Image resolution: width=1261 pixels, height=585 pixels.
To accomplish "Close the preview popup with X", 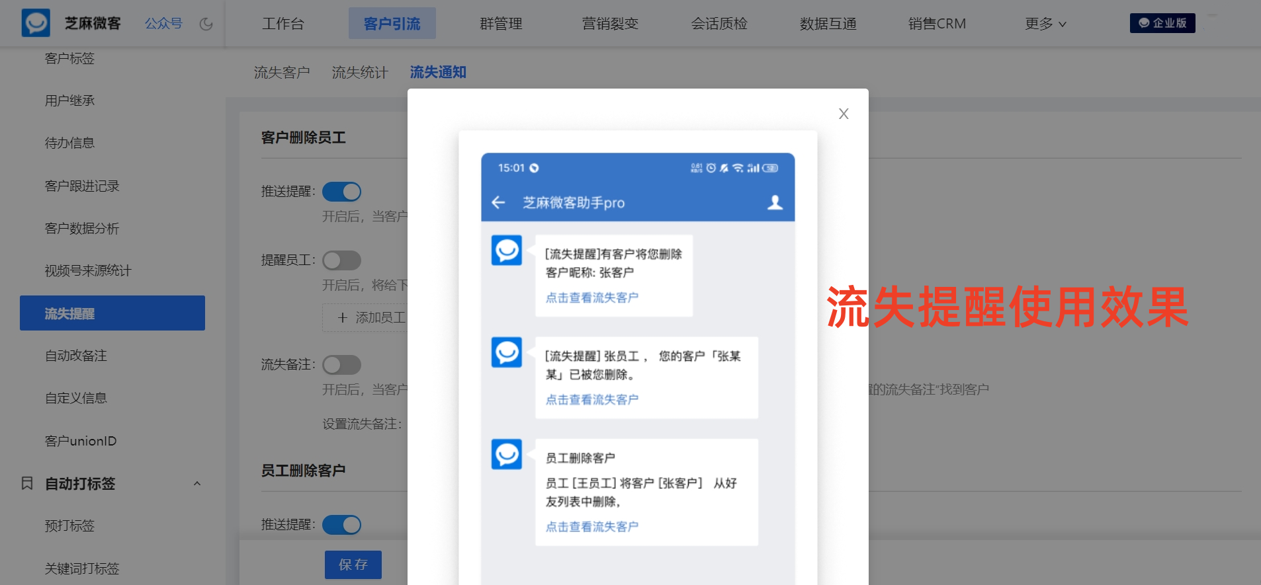I will pyautogui.click(x=844, y=114).
